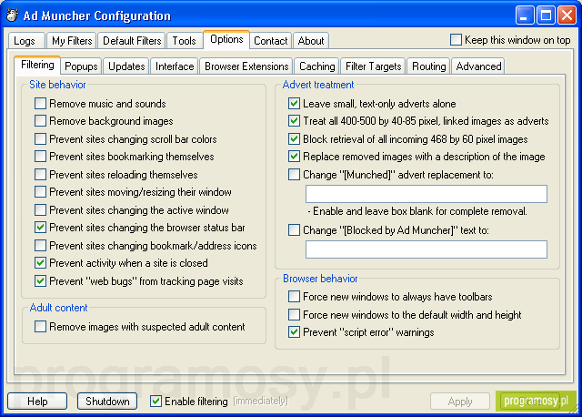582x417 pixels.
Task: Enable Prevent sites changing scroll bar colors
Action: [40, 139]
